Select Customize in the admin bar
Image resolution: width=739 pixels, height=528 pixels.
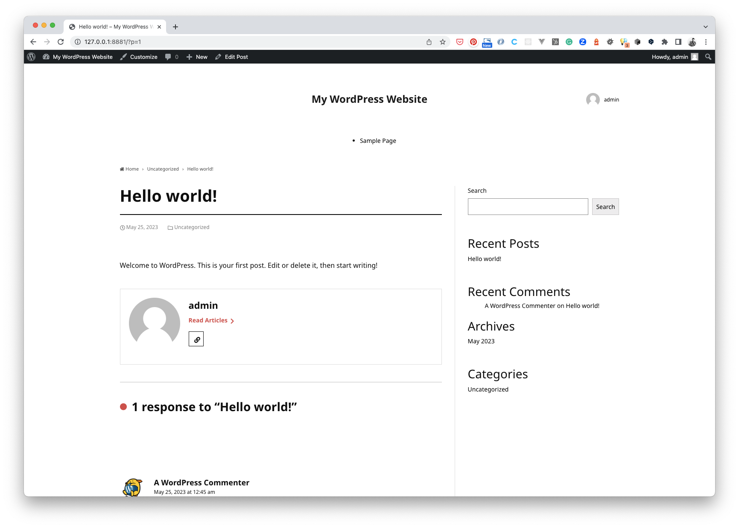(139, 57)
